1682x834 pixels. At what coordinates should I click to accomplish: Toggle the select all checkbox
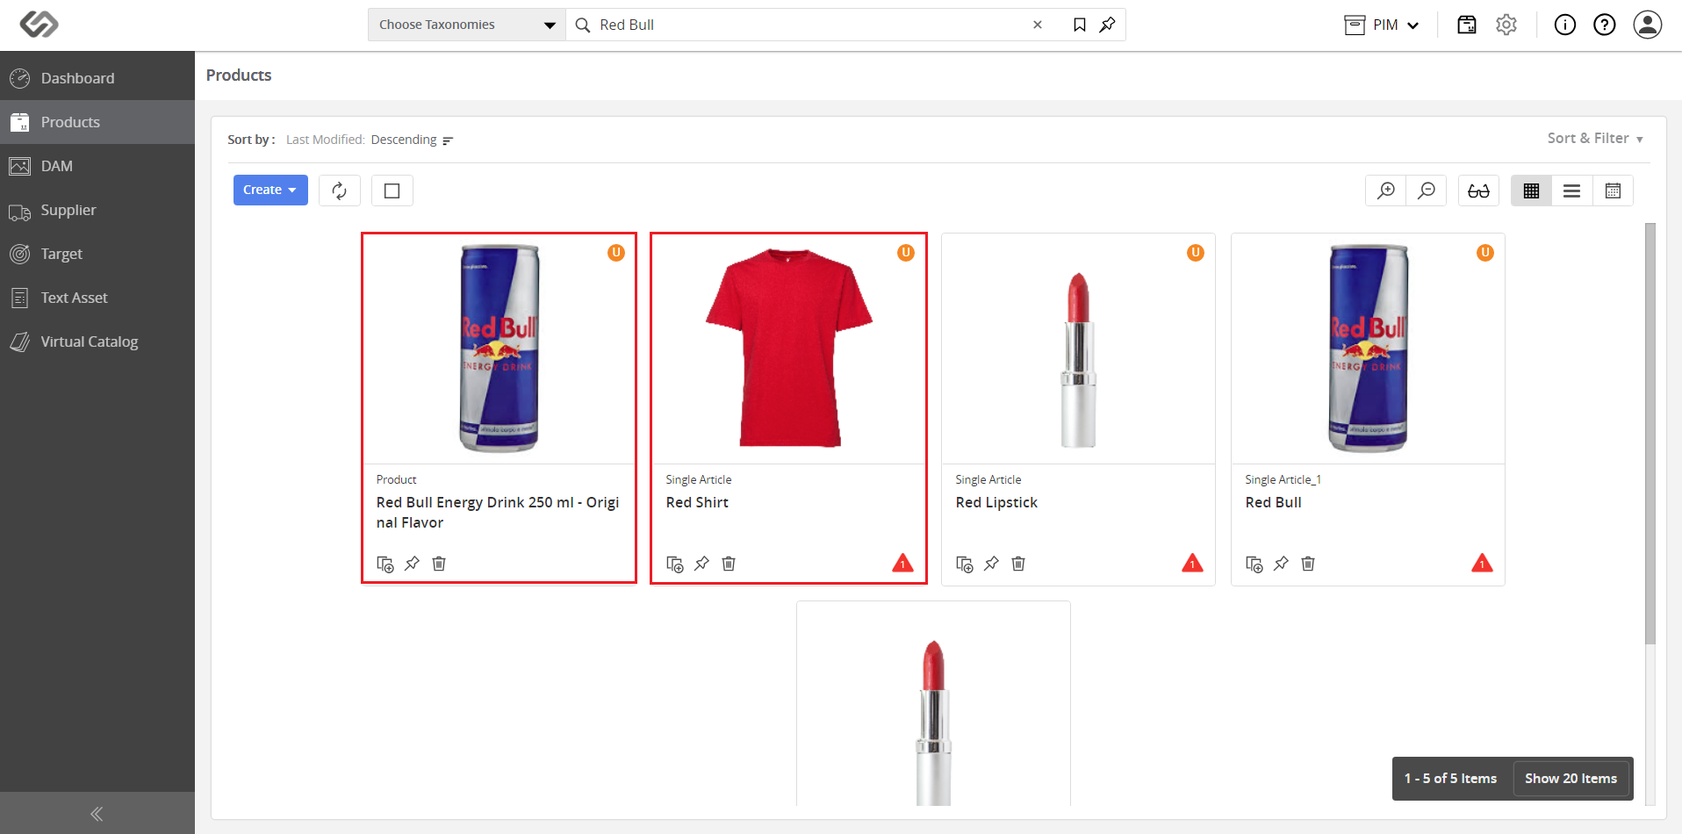point(392,191)
